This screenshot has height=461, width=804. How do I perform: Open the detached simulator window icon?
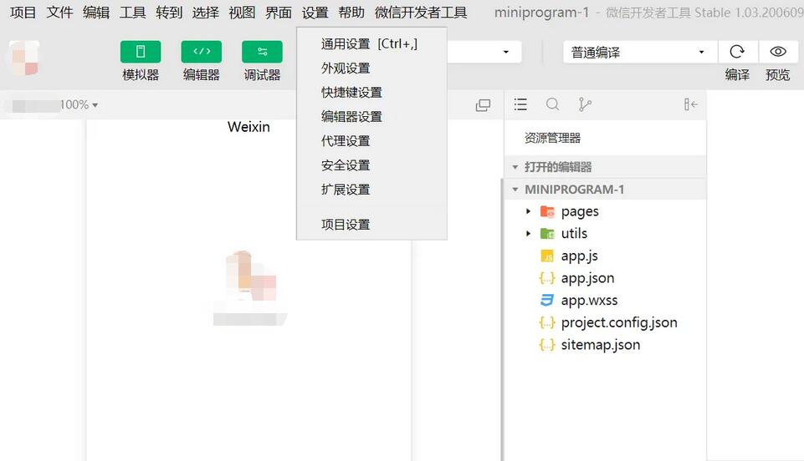tap(483, 105)
